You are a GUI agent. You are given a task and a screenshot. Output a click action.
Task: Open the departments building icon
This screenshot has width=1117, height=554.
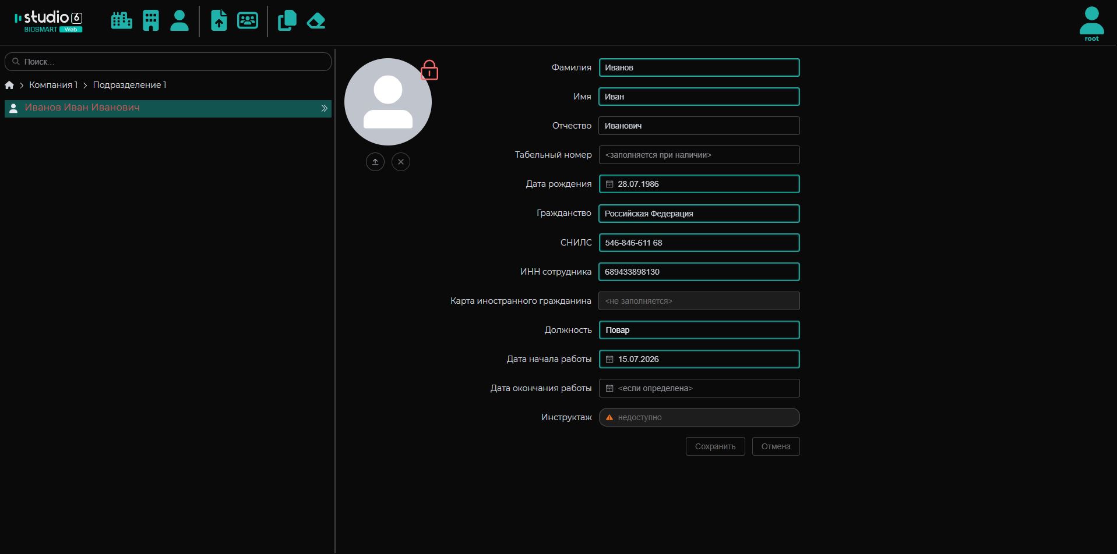(x=151, y=21)
